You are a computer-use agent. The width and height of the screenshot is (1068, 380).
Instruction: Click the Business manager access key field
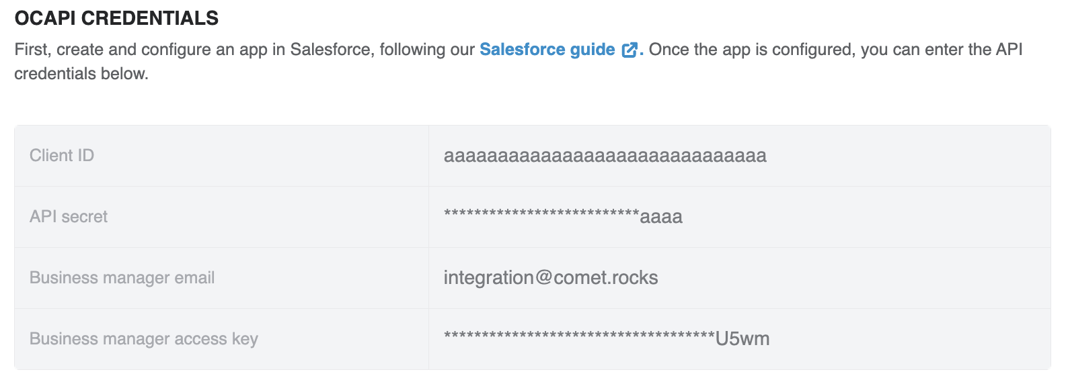pyautogui.click(x=738, y=339)
